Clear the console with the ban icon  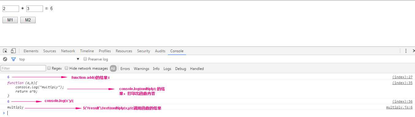pos(5,59)
